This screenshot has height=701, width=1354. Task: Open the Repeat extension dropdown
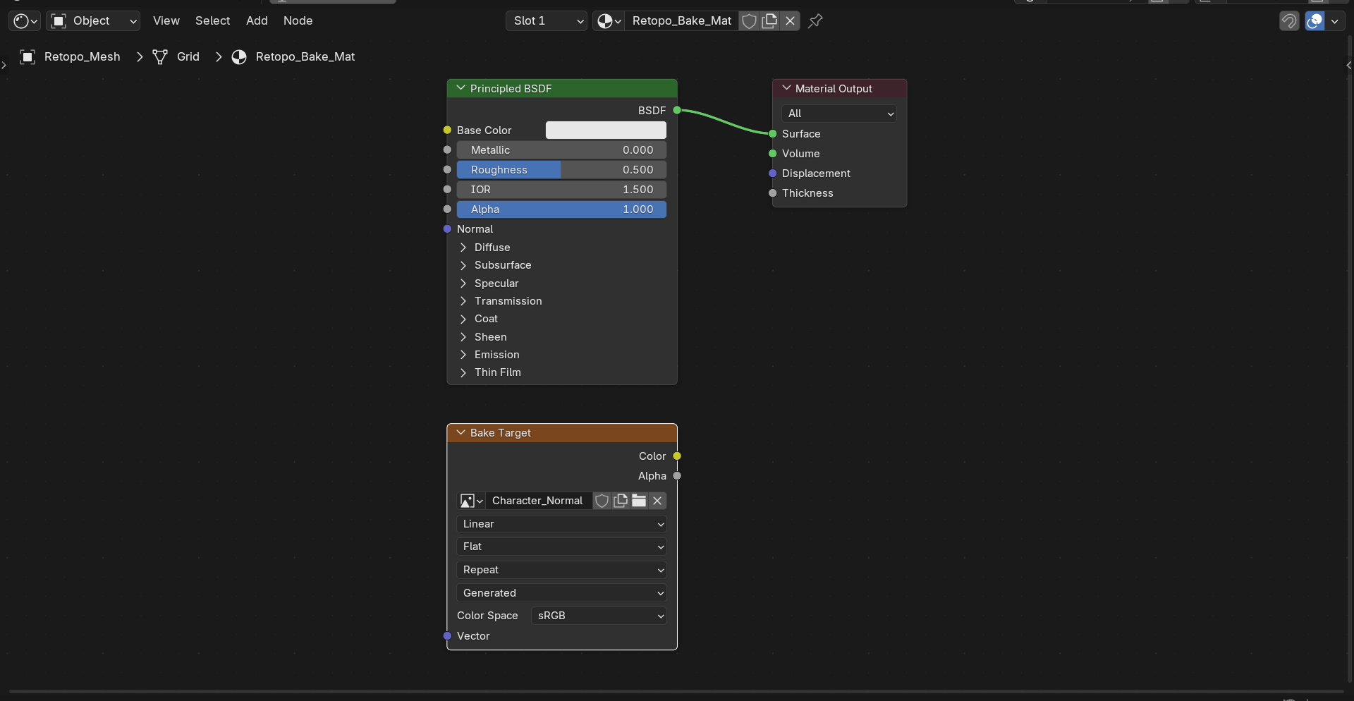tap(561, 570)
